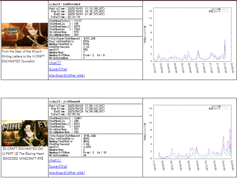Select the text 'videoID : 6oHAPoCeBp4'
The image size is (237, 181).
65,4
